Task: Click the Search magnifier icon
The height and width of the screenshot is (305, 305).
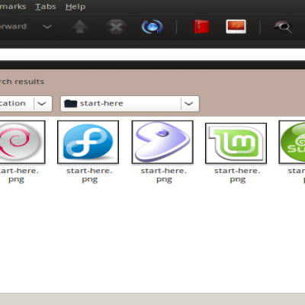Action: 283,27
